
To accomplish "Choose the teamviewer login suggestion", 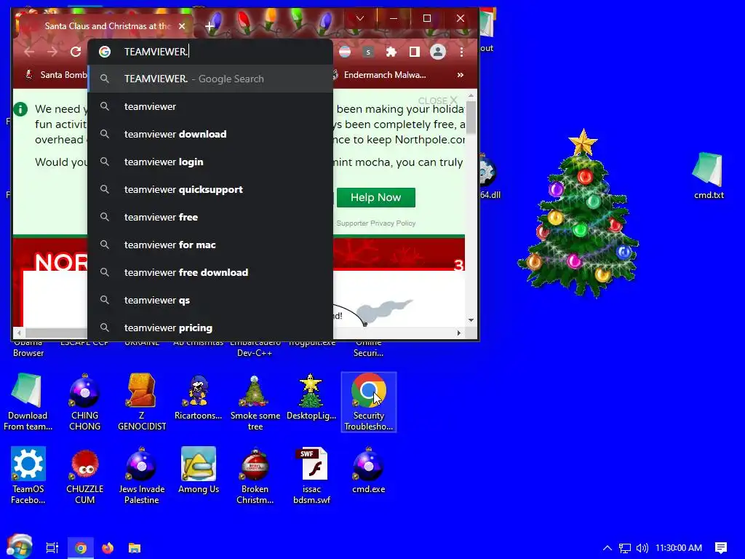I will pos(210,162).
